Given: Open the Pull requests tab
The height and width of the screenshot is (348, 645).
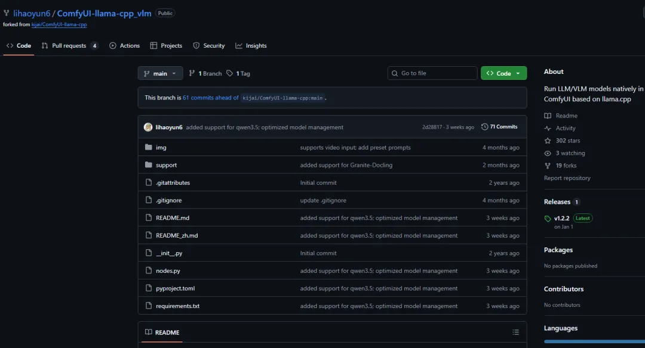Looking at the screenshot, I should coord(70,45).
